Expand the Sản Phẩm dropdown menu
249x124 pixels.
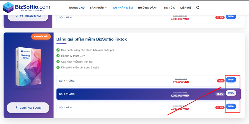tap(98, 8)
